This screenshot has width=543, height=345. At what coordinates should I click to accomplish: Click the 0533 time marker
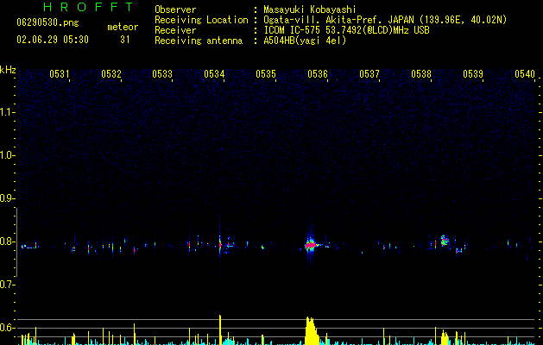[x=162, y=74]
